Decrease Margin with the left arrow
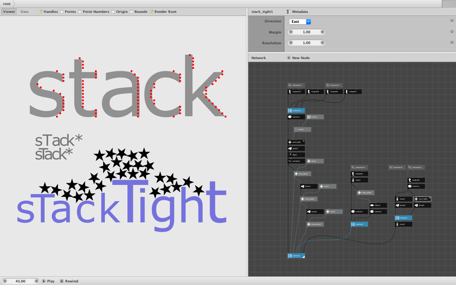 pyautogui.click(x=290, y=32)
